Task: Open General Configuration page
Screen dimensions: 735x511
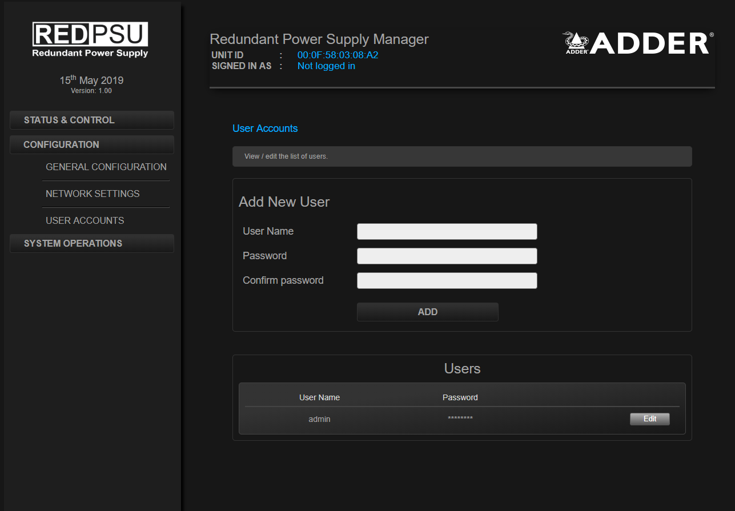Action: [x=106, y=167]
